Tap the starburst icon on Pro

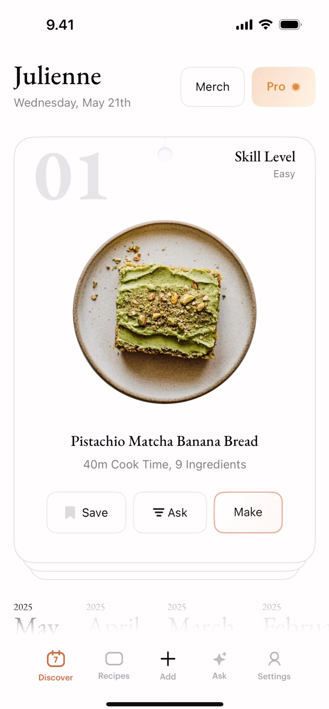(296, 87)
